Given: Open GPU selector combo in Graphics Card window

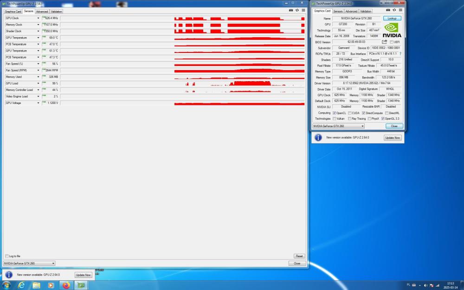Looking at the screenshot, I should (x=338, y=126).
